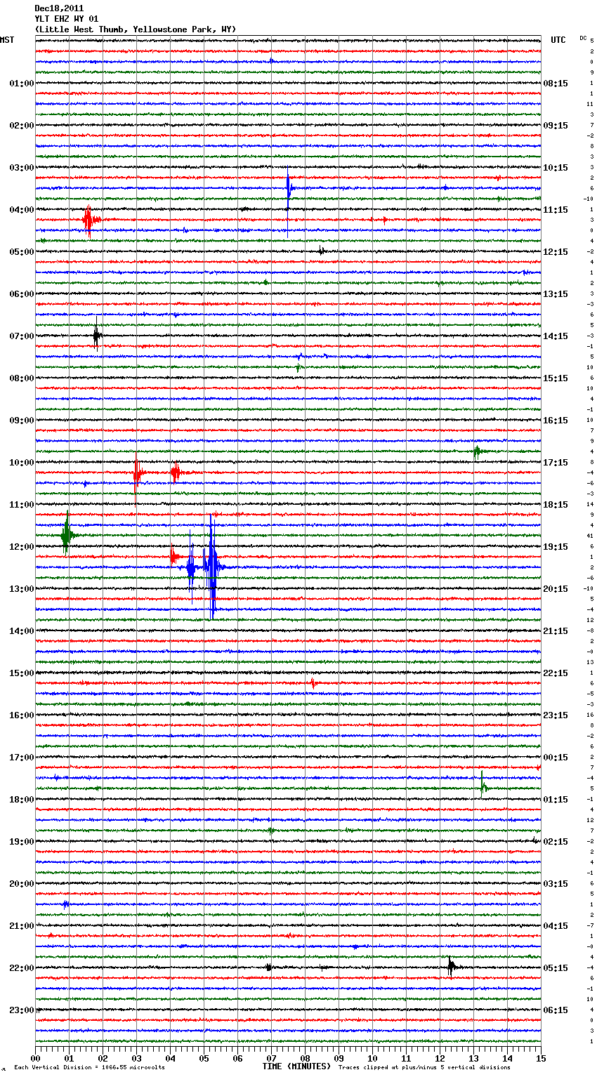597x1077 pixels.
Task: Select the 17:00 MST time label
Action: point(21,758)
